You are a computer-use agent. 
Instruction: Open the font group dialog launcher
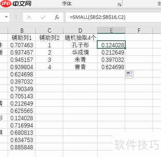tap(119, 5)
